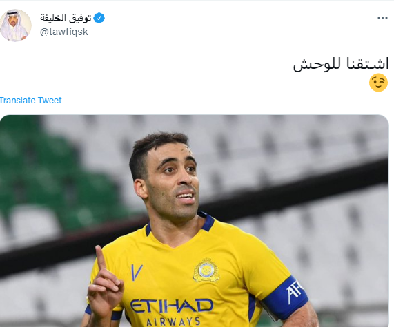Click the ETIHAD sponsor text on jersey
Image resolution: width=394 pixels, height=327 pixels.
pos(172,306)
